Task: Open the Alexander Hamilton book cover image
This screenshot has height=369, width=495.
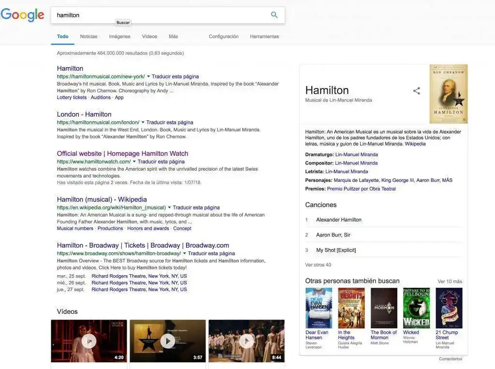Action: pos(448,94)
